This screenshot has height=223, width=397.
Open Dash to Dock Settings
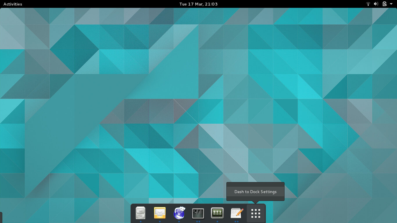[x=255, y=191]
